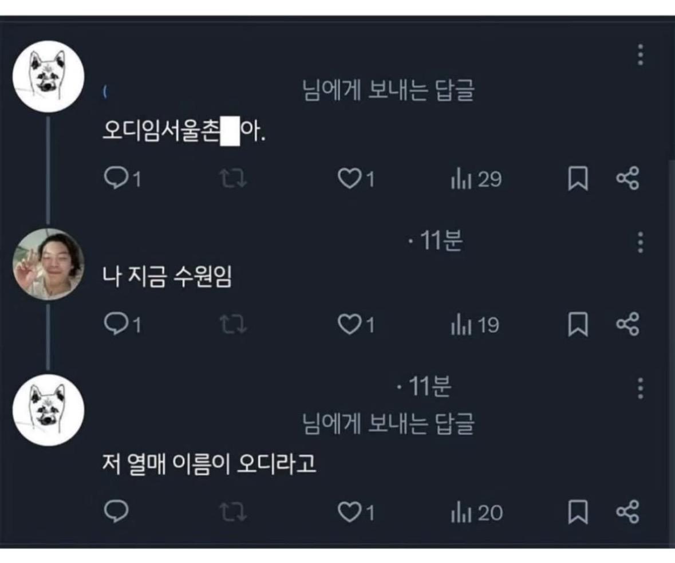Like the '오디임서울촌' post

click(349, 180)
